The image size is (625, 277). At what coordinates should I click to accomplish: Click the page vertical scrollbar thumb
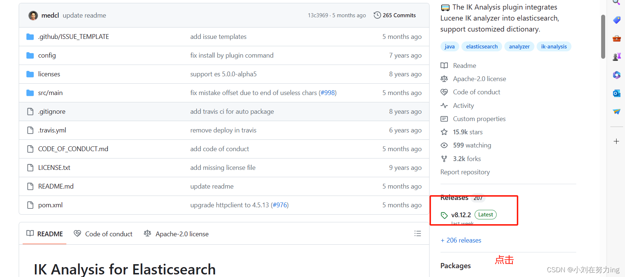[x=603, y=37]
